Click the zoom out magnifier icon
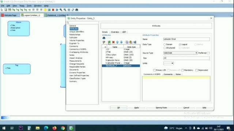 click(x=65, y=10)
